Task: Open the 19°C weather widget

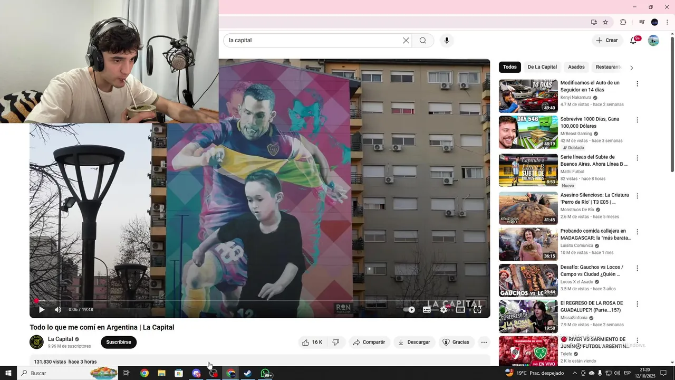Action: [534, 373]
